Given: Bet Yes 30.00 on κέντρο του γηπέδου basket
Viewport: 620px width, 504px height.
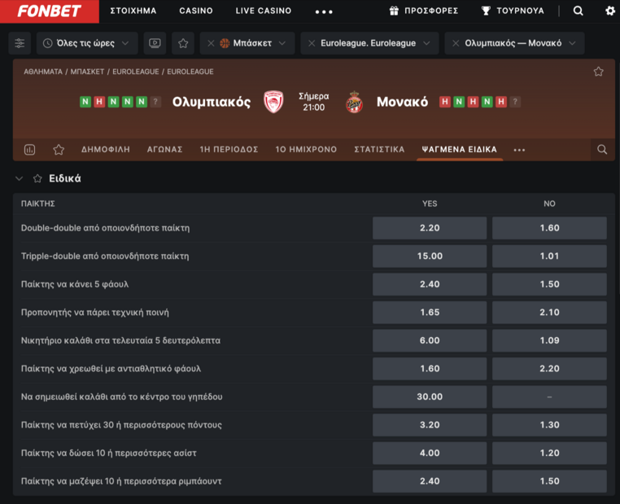Looking at the screenshot, I should [430, 397].
